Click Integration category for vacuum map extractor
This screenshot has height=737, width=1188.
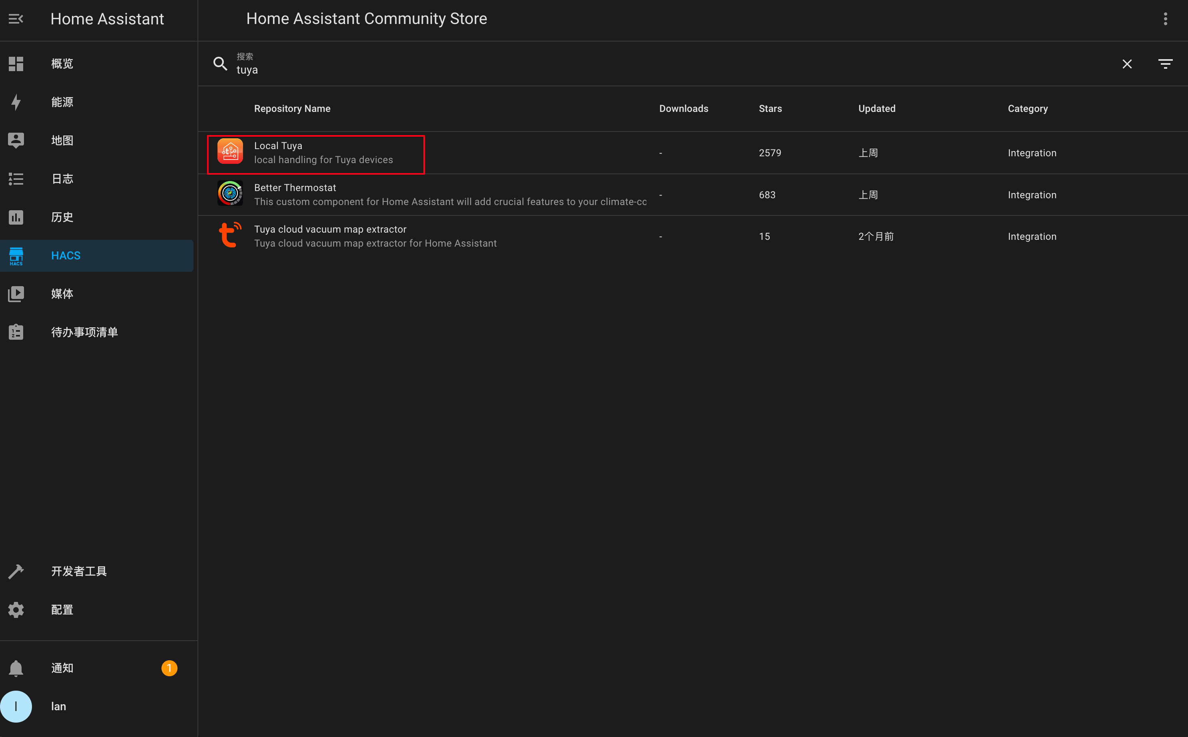(x=1032, y=236)
